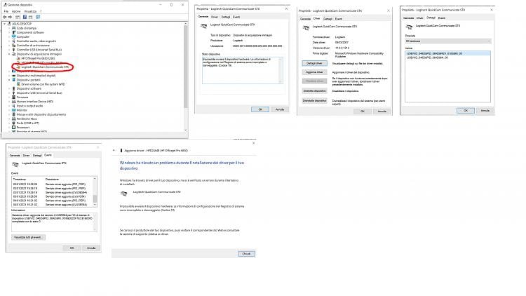Collapse the ASUS-DESKTOP root node
This screenshot has width=526, height=296.
(x=5, y=24)
